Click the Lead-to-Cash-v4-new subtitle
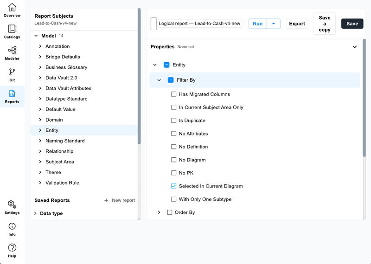 pos(55,23)
